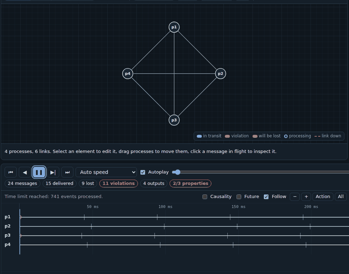The width and height of the screenshot is (349, 274).
Task: Click first event tick on p3 timeline
Action: [x=82, y=236]
